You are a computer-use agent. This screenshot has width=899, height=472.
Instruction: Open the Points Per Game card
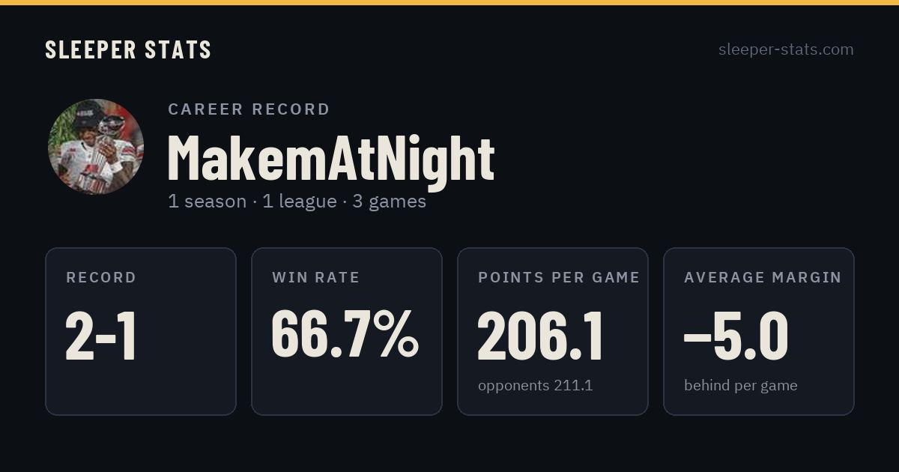[553, 331]
